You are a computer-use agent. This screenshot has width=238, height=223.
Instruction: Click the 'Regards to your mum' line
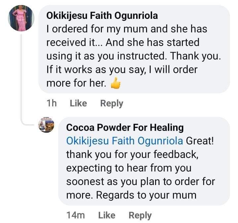[146, 195]
